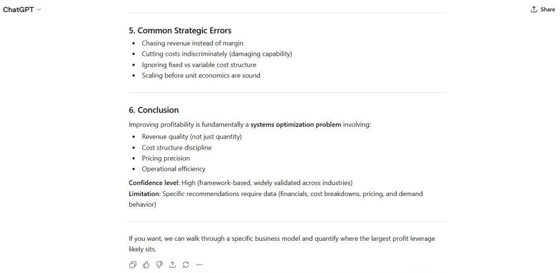The width and height of the screenshot is (560, 273).
Task: Open more actions ellipsis below the response
Action: pos(199,265)
